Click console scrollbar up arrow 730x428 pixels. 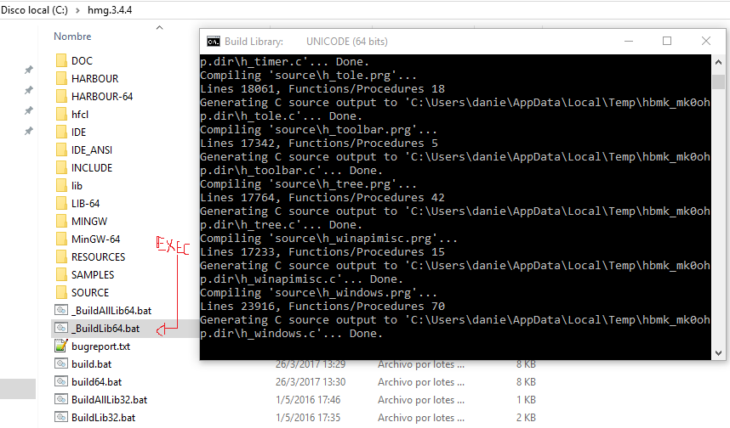718,62
